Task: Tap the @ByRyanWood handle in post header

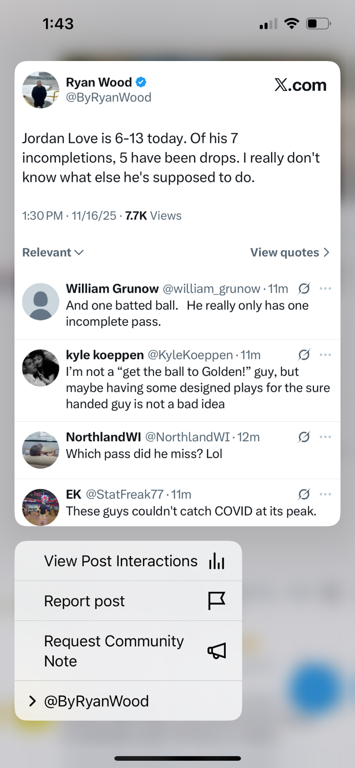Action: (108, 98)
